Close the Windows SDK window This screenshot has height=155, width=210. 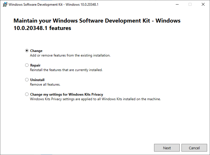(203, 4)
